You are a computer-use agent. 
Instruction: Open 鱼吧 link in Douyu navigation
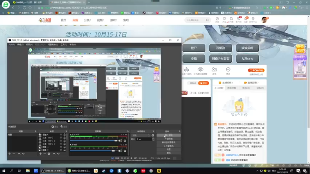pos(126,20)
